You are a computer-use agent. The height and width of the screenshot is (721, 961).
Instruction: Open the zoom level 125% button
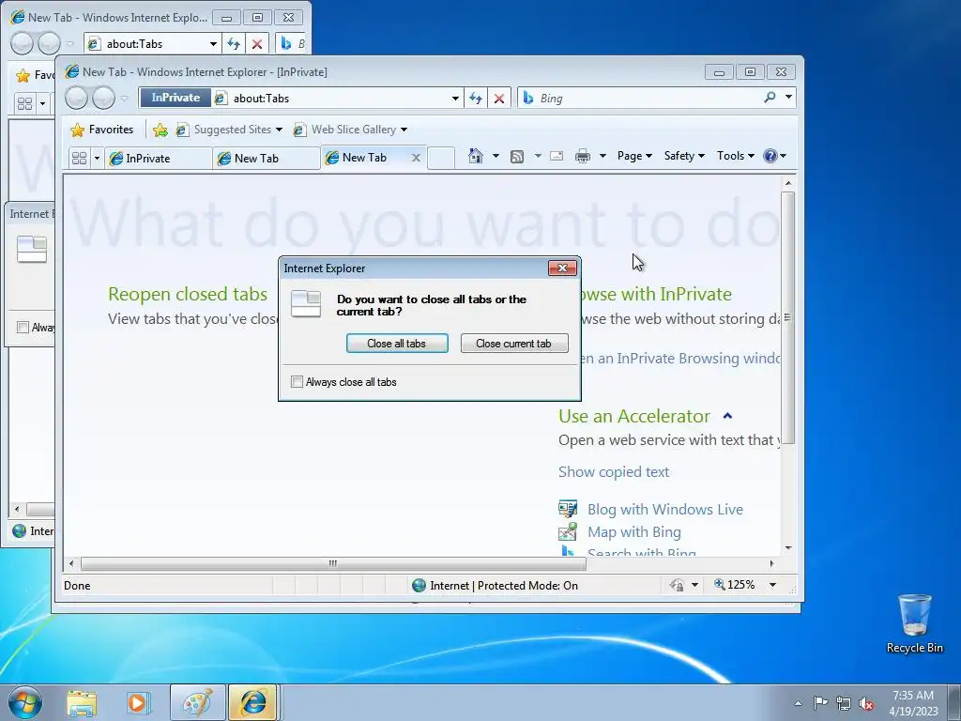[x=734, y=585]
